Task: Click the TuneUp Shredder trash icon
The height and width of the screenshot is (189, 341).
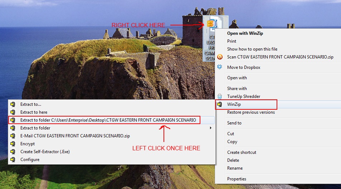Action: coord(220,96)
